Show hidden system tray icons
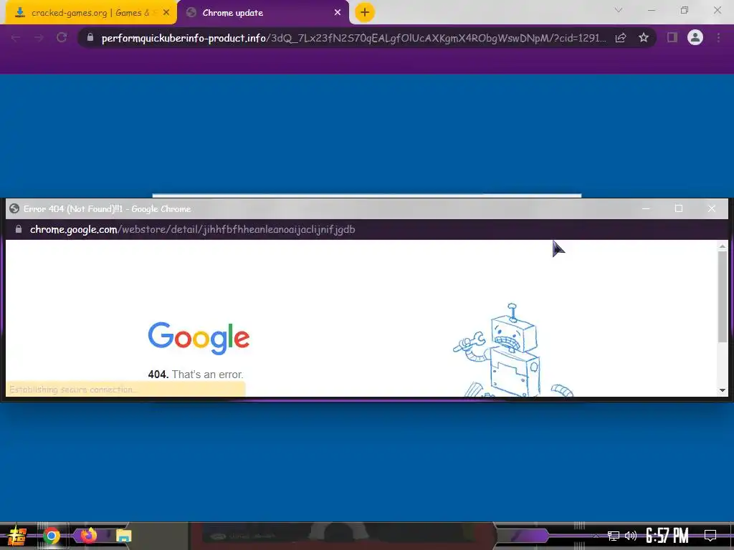734x550 pixels. [596, 536]
